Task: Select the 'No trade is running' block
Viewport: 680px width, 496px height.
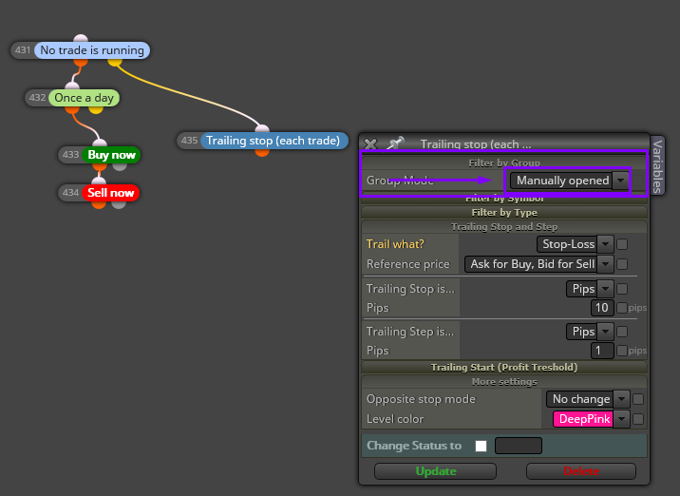Action: pyautogui.click(x=92, y=50)
